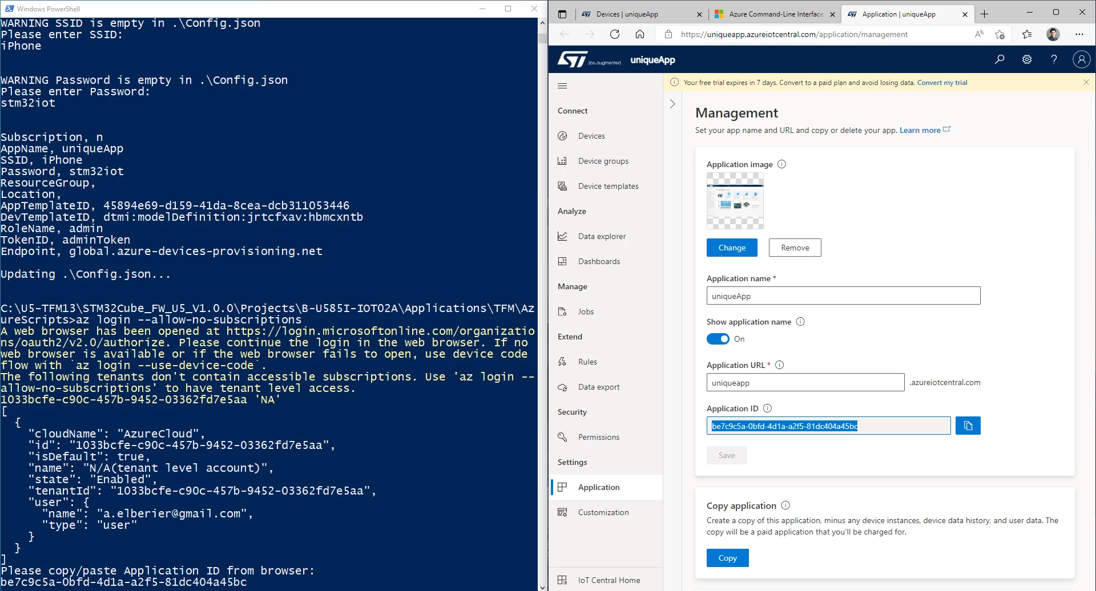Screen dimensions: 1096x591
Task: Open the browser read aloud icon
Action: (979, 34)
